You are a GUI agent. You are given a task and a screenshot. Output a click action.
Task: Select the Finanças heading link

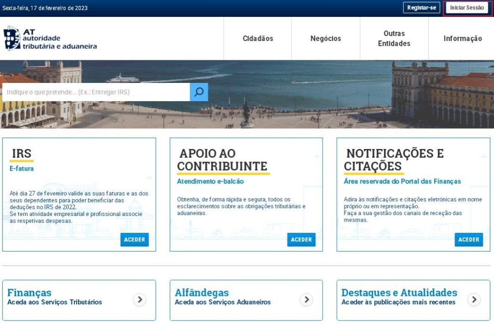(29, 293)
